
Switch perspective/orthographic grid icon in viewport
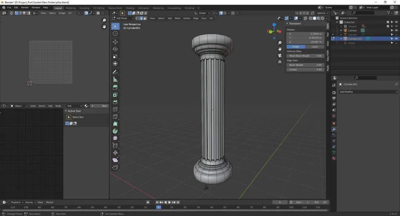tap(280, 61)
